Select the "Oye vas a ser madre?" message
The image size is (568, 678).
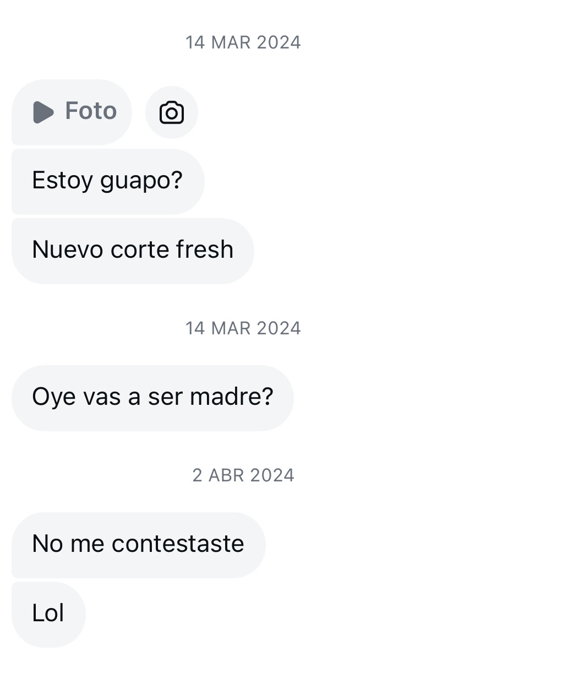(152, 397)
